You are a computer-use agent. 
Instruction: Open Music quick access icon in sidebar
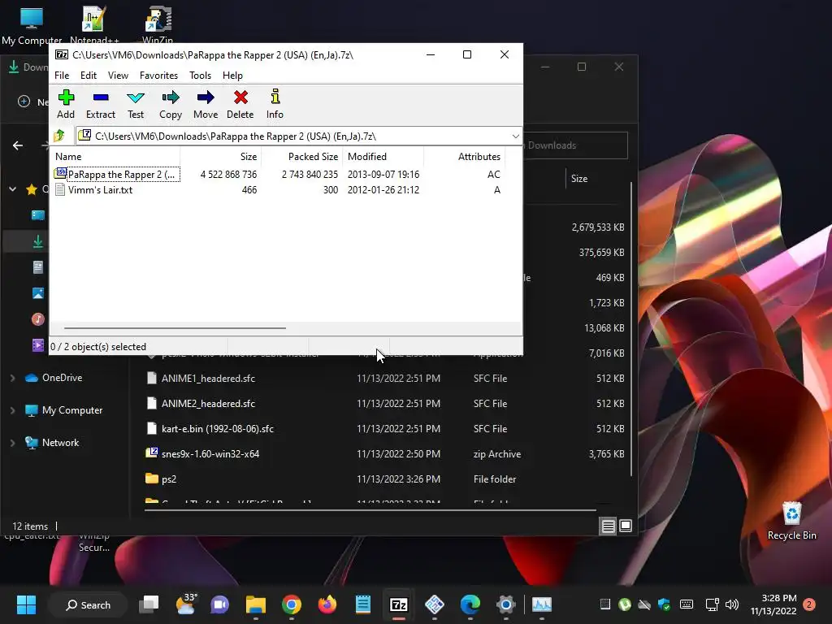pyautogui.click(x=37, y=318)
